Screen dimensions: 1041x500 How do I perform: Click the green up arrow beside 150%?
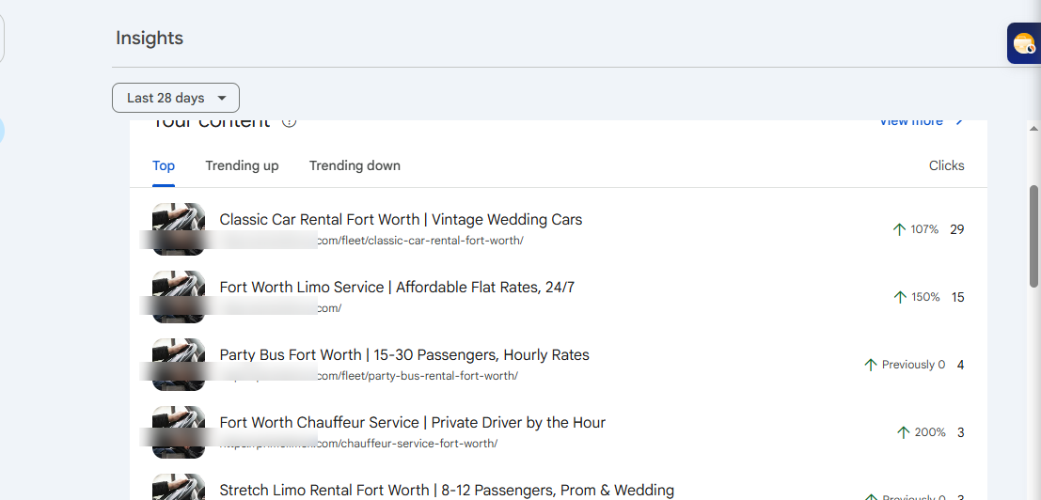tap(900, 297)
